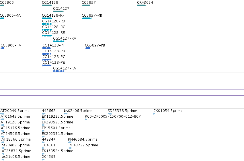Select the CG5906-PA protein glyph
The height and width of the screenshot is (161, 244).
(2, 48)
